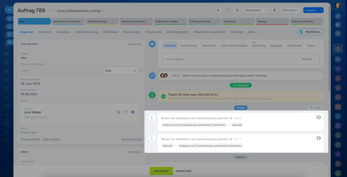
Task: Click the notifications bell in right sidebar
Action: point(338,16)
